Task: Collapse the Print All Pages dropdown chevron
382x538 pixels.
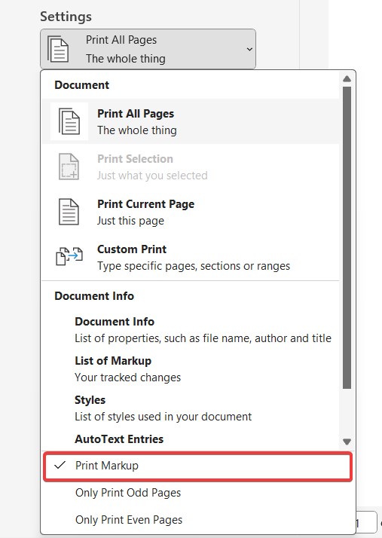Action: coord(249,50)
